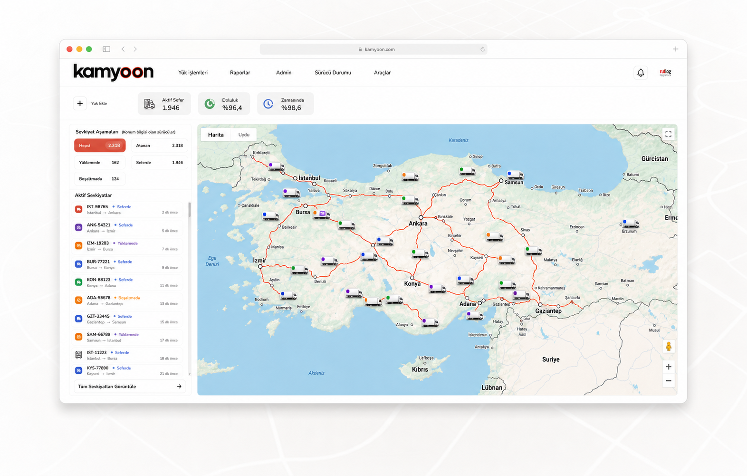Toggle fullscreen map view
The image size is (747, 476).
pyautogui.click(x=668, y=134)
